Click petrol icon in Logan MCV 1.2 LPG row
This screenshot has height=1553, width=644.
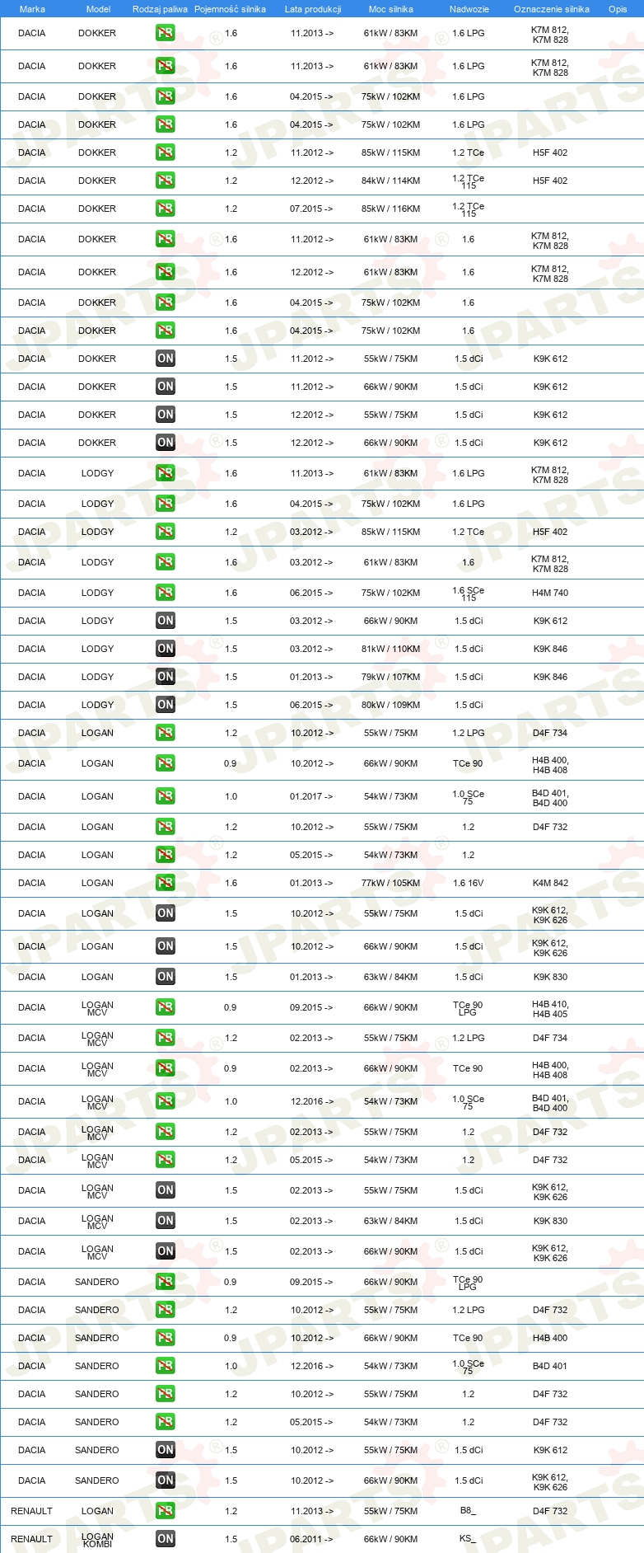coord(166,1038)
